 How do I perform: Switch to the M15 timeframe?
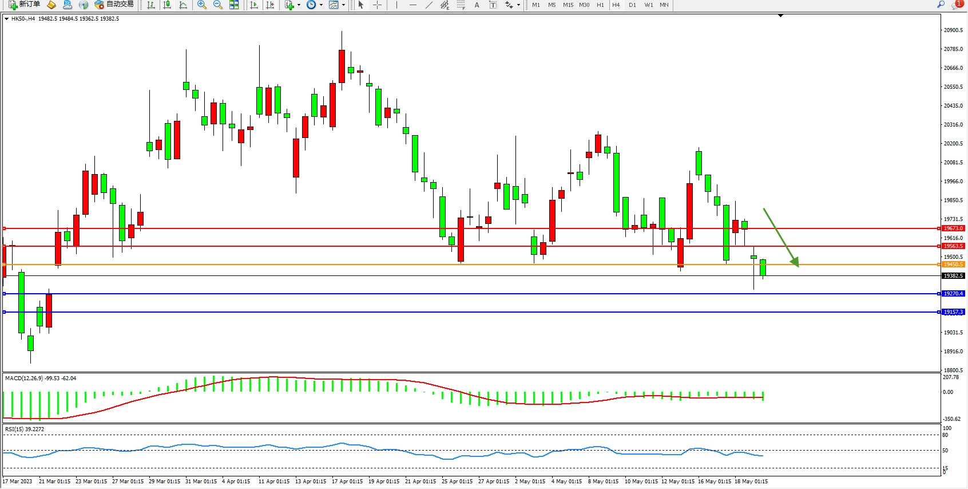point(568,5)
